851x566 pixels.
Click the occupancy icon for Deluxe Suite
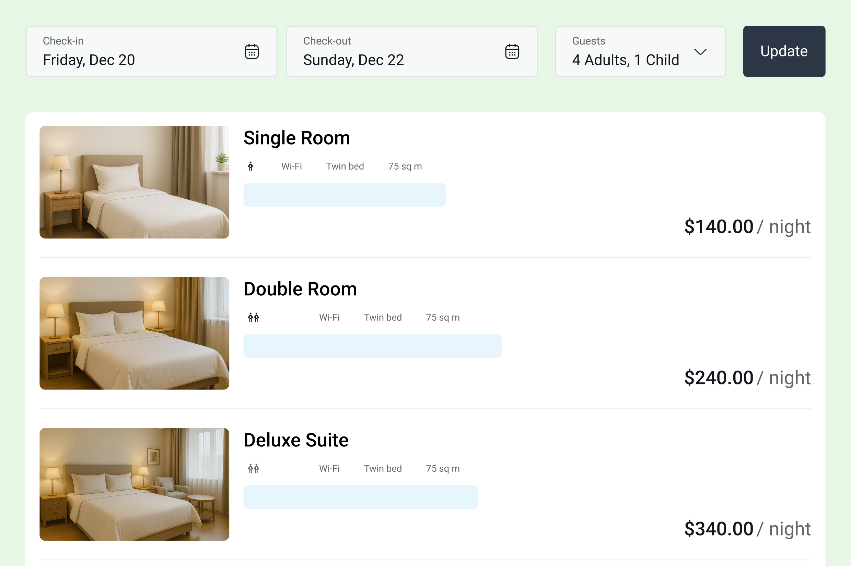click(x=254, y=469)
